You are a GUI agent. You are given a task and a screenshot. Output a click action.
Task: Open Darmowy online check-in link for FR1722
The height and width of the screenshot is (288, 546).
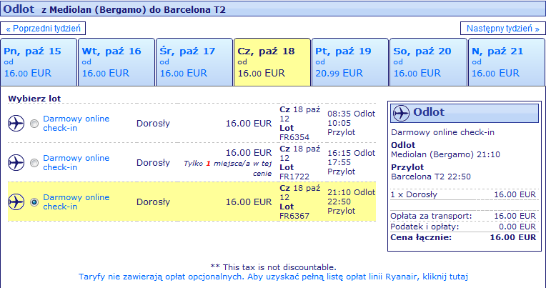point(76,163)
